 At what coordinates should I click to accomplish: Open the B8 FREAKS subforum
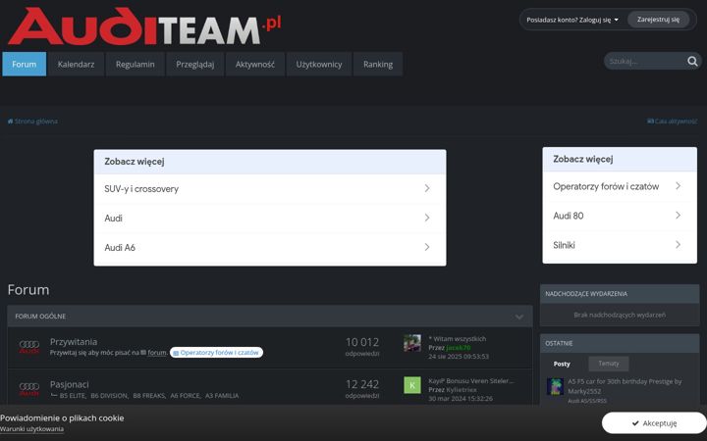coord(149,396)
